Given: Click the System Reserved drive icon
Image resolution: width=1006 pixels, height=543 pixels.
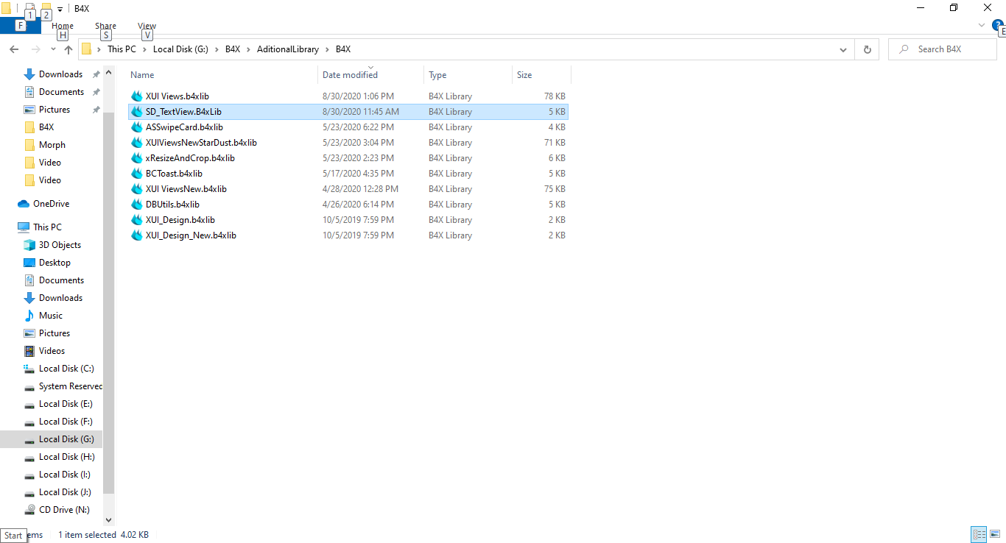Looking at the screenshot, I should (x=29, y=386).
